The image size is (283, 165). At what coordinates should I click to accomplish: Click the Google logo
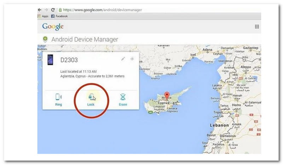click(53, 27)
